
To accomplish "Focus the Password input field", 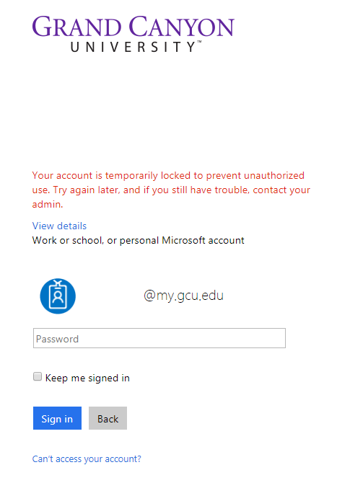I will click(x=159, y=338).
